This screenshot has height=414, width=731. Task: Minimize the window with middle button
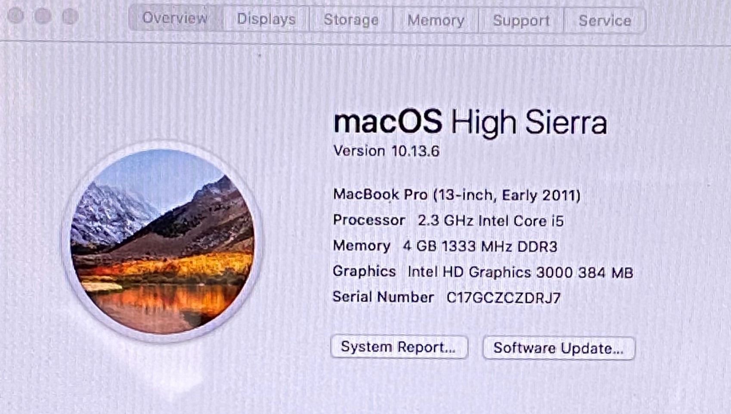coord(43,16)
